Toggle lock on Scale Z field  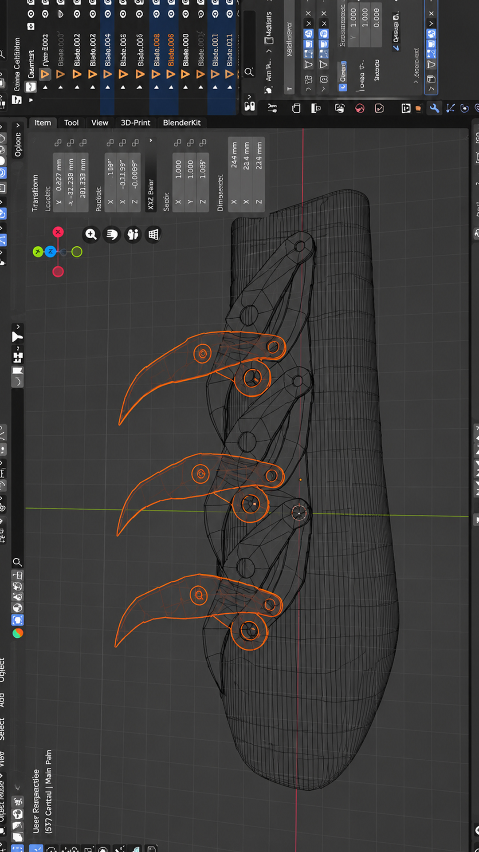click(203, 143)
